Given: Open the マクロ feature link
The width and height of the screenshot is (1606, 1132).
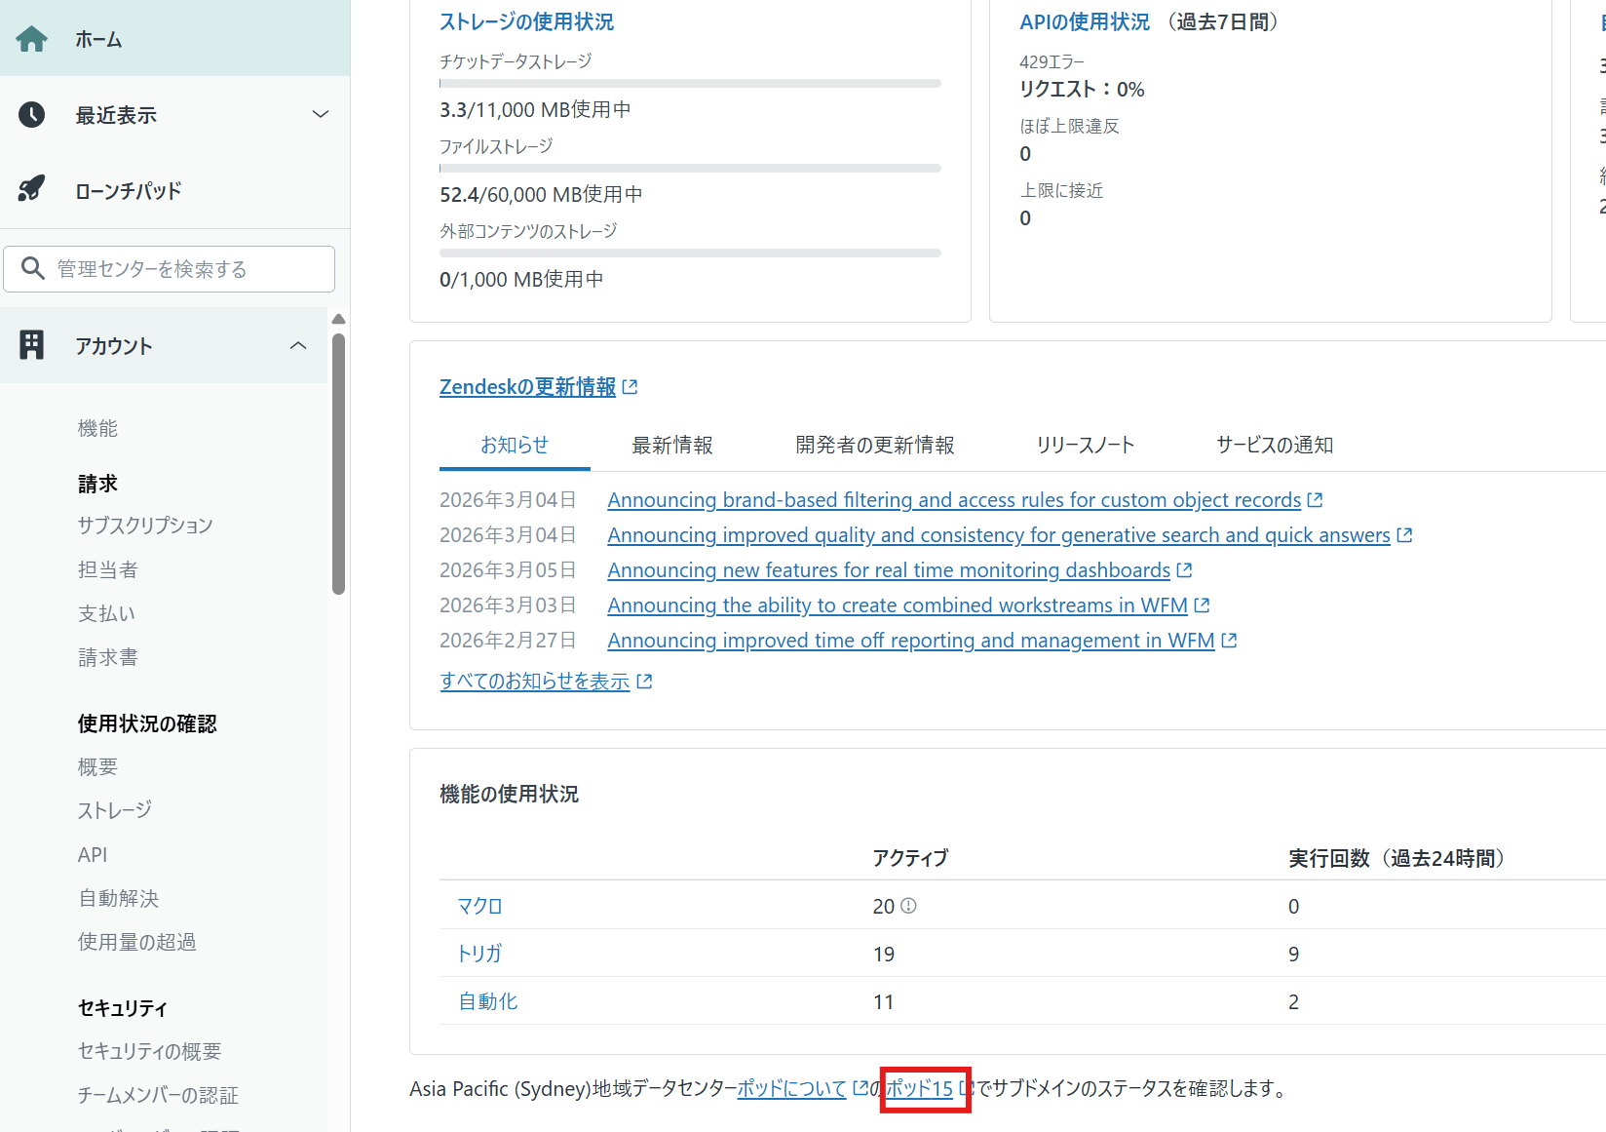Looking at the screenshot, I should click(479, 906).
